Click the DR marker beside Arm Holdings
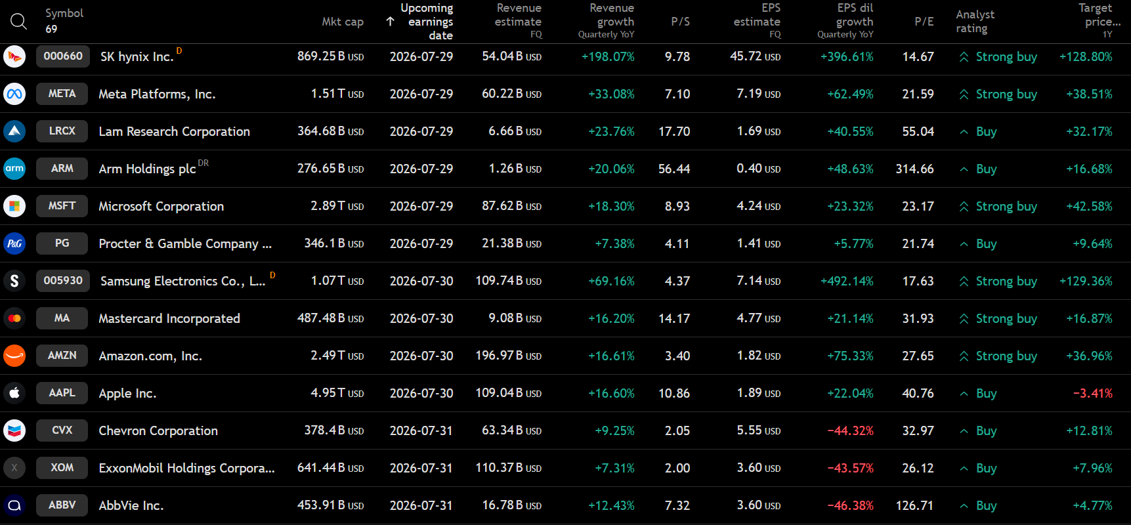Screen dimensions: 1131x525 click(203, 163)
